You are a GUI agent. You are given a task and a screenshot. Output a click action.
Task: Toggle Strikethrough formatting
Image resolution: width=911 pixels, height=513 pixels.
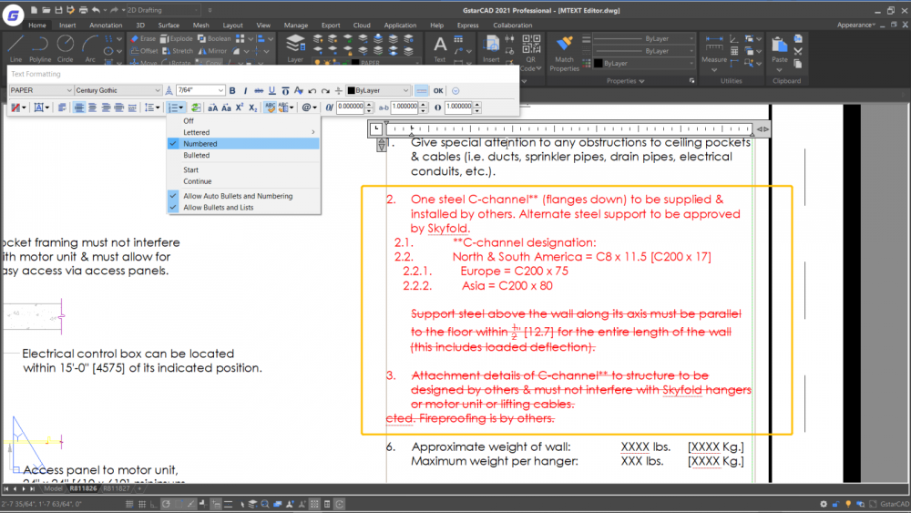[259, 90]
